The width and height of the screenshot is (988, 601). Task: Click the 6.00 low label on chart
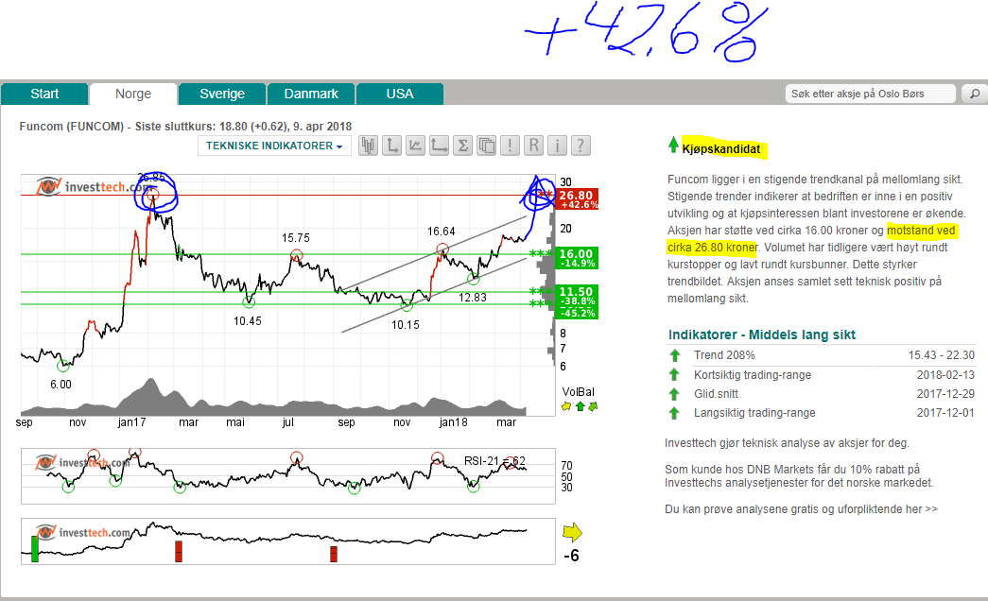click(x=61, y=385)
